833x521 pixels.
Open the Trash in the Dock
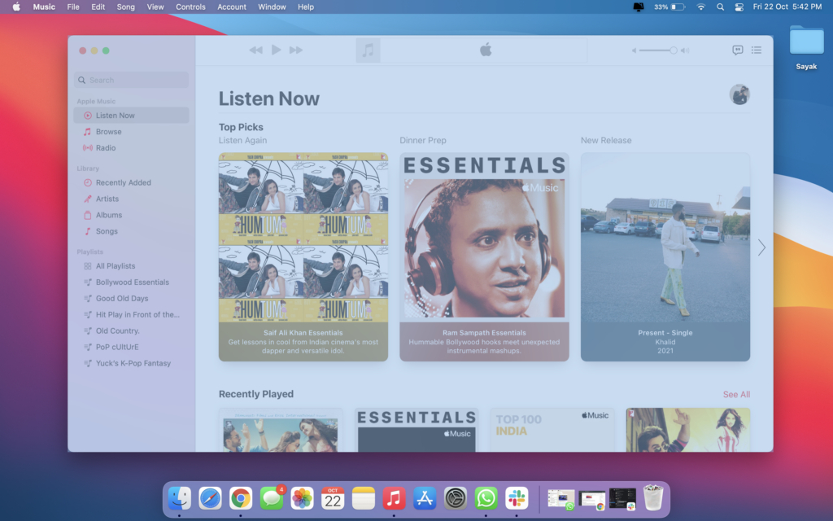coord(653,497)
